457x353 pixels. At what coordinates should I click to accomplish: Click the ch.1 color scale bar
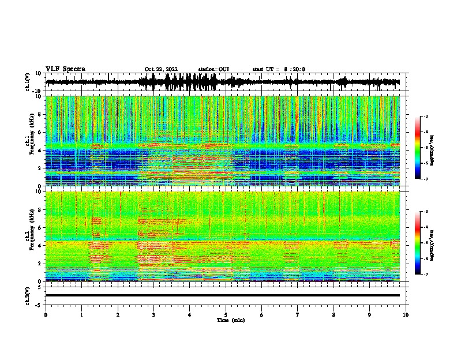pyautogui.click(x=418, y=148)
